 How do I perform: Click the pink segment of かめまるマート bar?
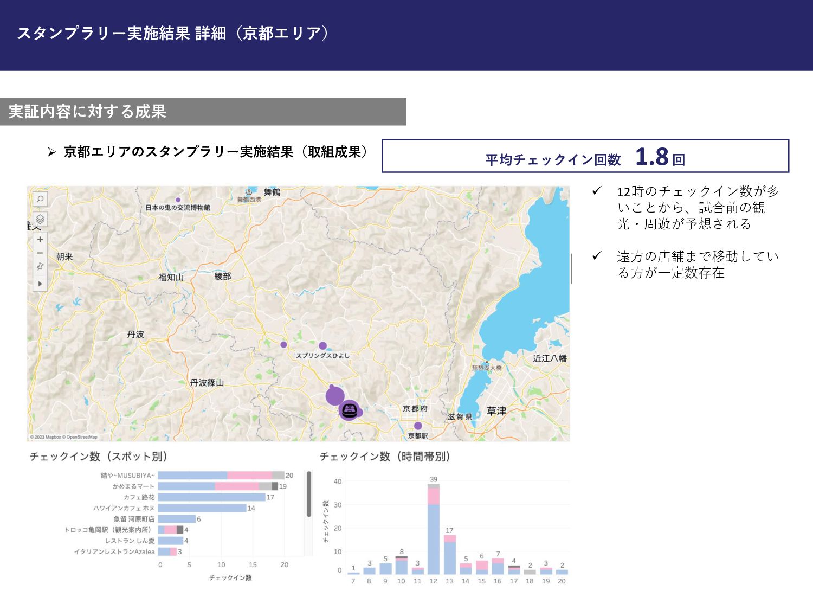coord(237,486)
